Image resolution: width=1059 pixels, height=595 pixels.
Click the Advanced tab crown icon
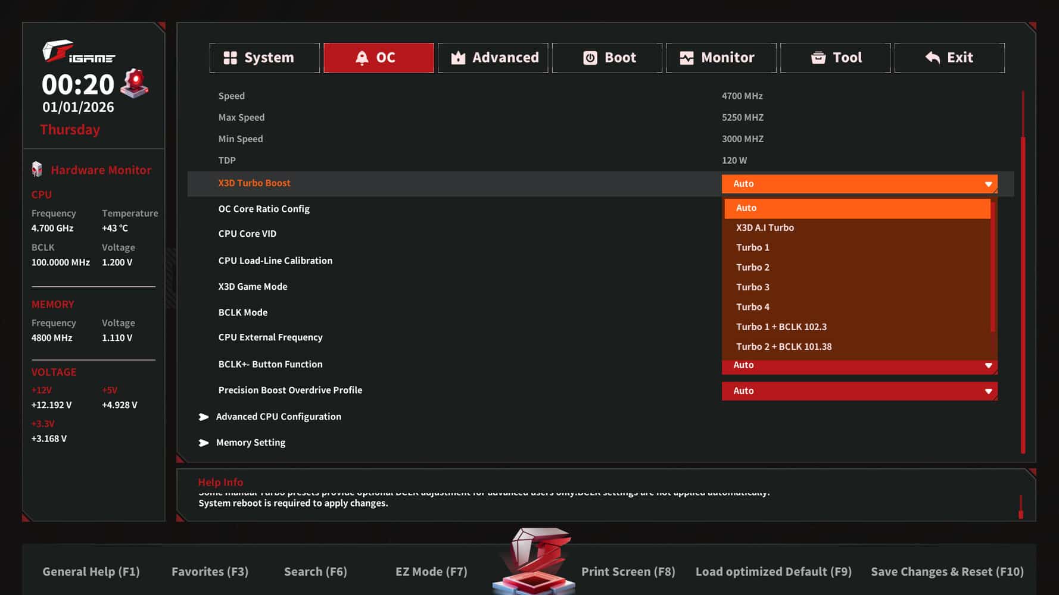(458, 58)
